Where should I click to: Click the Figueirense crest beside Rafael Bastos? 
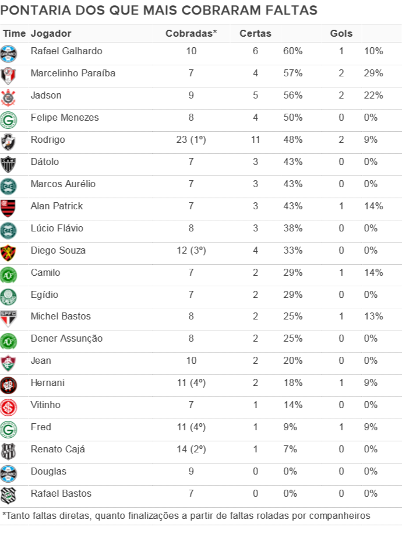(9, 495)
